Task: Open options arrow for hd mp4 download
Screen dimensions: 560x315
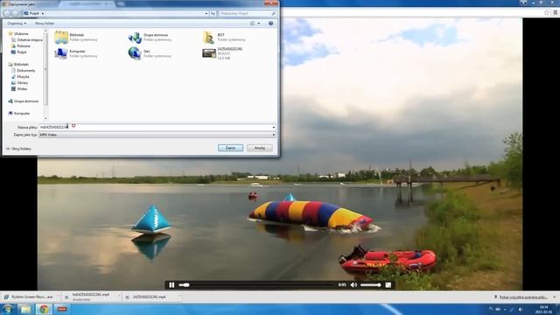Action: click(119, 297)
